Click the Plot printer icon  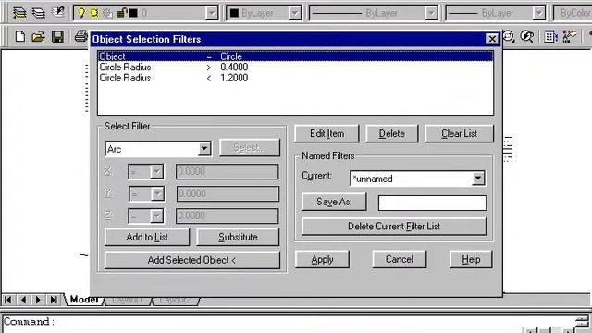coord(80,36)
